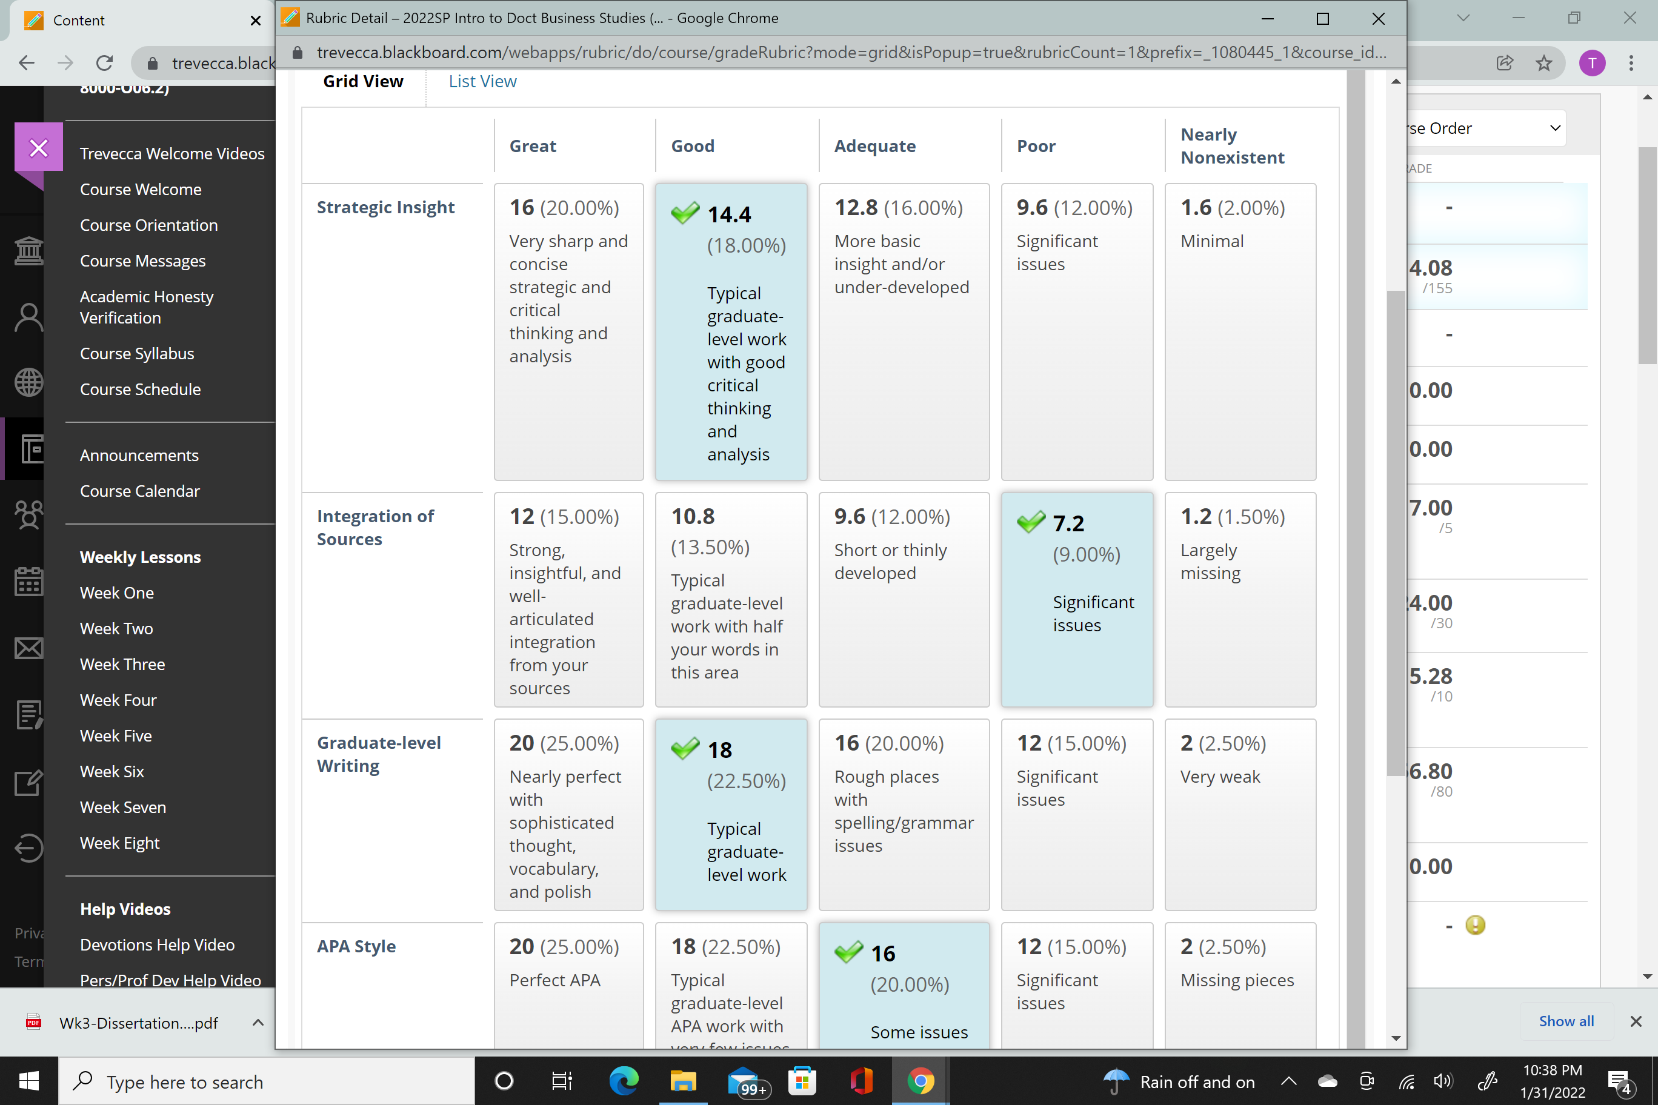Close the Content tab
The width and height of the screenshot is (1658, 1105).
(256, 21)
